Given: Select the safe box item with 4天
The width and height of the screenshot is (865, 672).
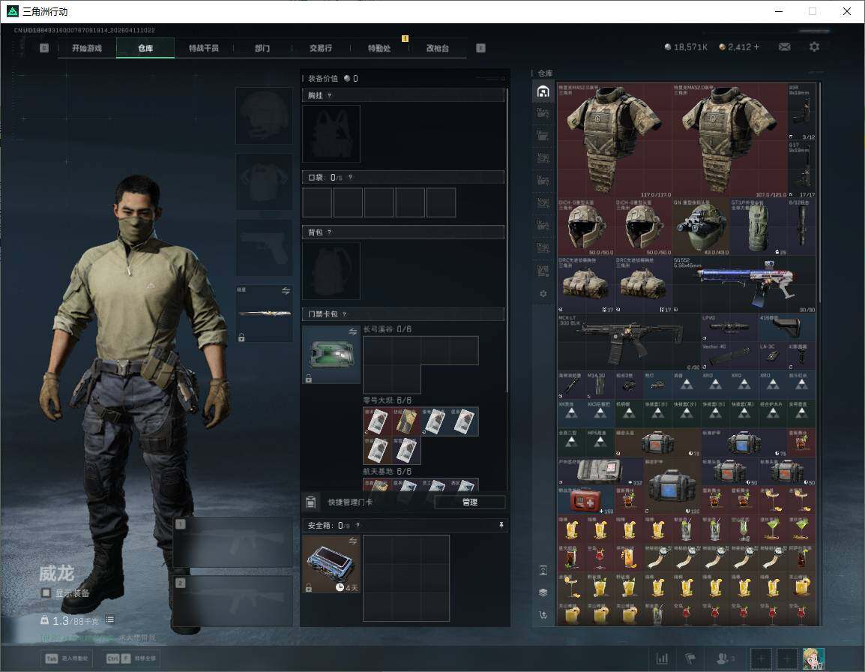Looking at the screenshot, I should (331, 564).
